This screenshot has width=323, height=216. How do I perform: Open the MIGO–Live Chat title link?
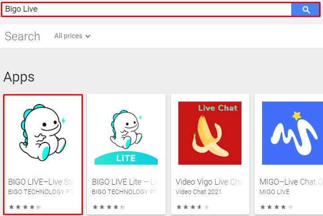coord(291,182)
